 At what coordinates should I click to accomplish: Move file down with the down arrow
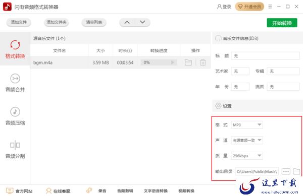pos(142,22)
